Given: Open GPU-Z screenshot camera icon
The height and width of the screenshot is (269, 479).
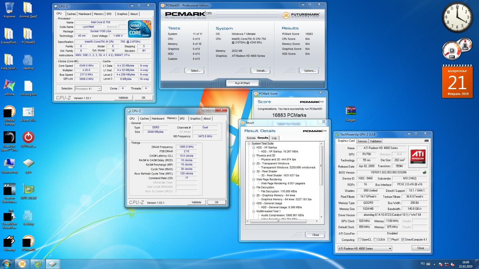Looking at the screenshot, I should pyautogui.click(x=426, y=141).
